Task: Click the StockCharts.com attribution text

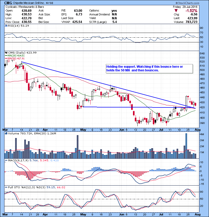Action: coord(187,3)
